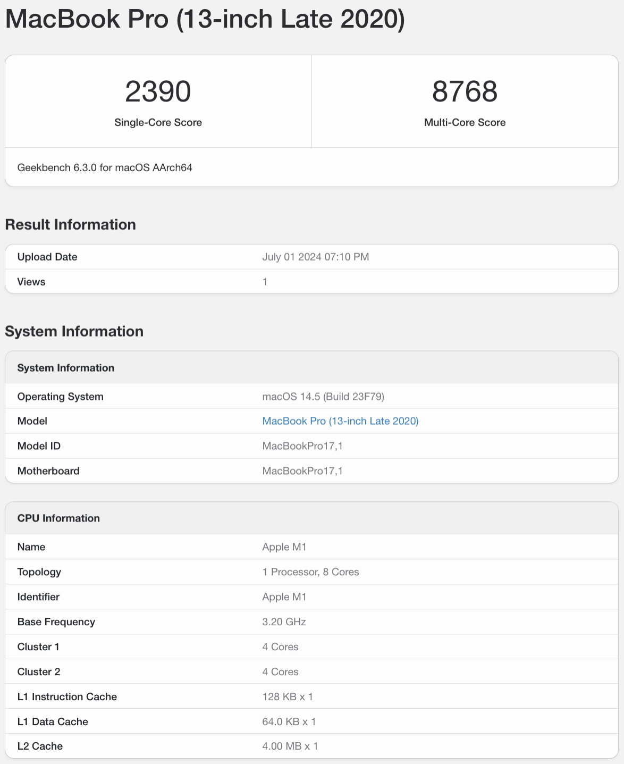The image size is (624, 764).
Task: Click the "Motherboard" row label
Action: click(48, 471)
